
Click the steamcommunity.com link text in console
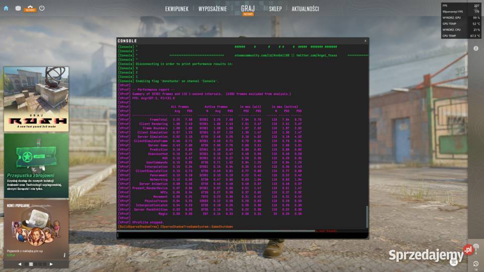point(262,55)
